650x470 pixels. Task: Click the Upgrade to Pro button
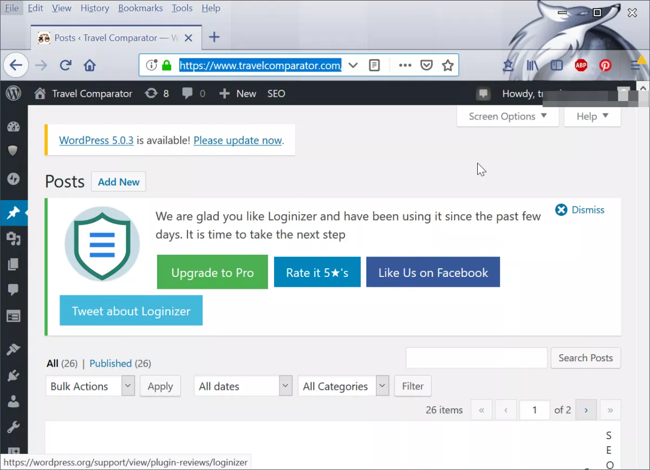point(212,272)
